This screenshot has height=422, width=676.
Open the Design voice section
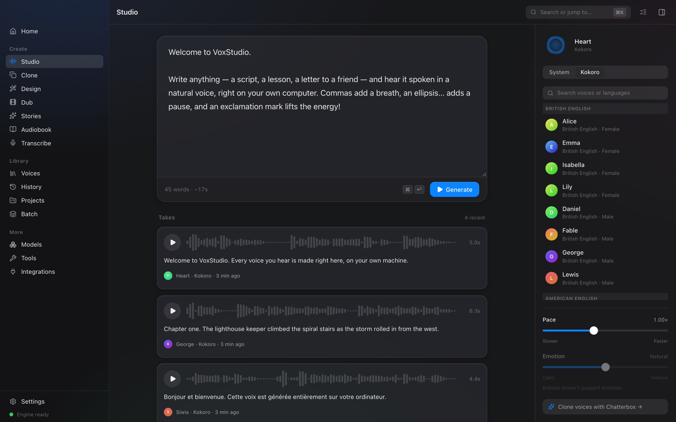point(54,89)
